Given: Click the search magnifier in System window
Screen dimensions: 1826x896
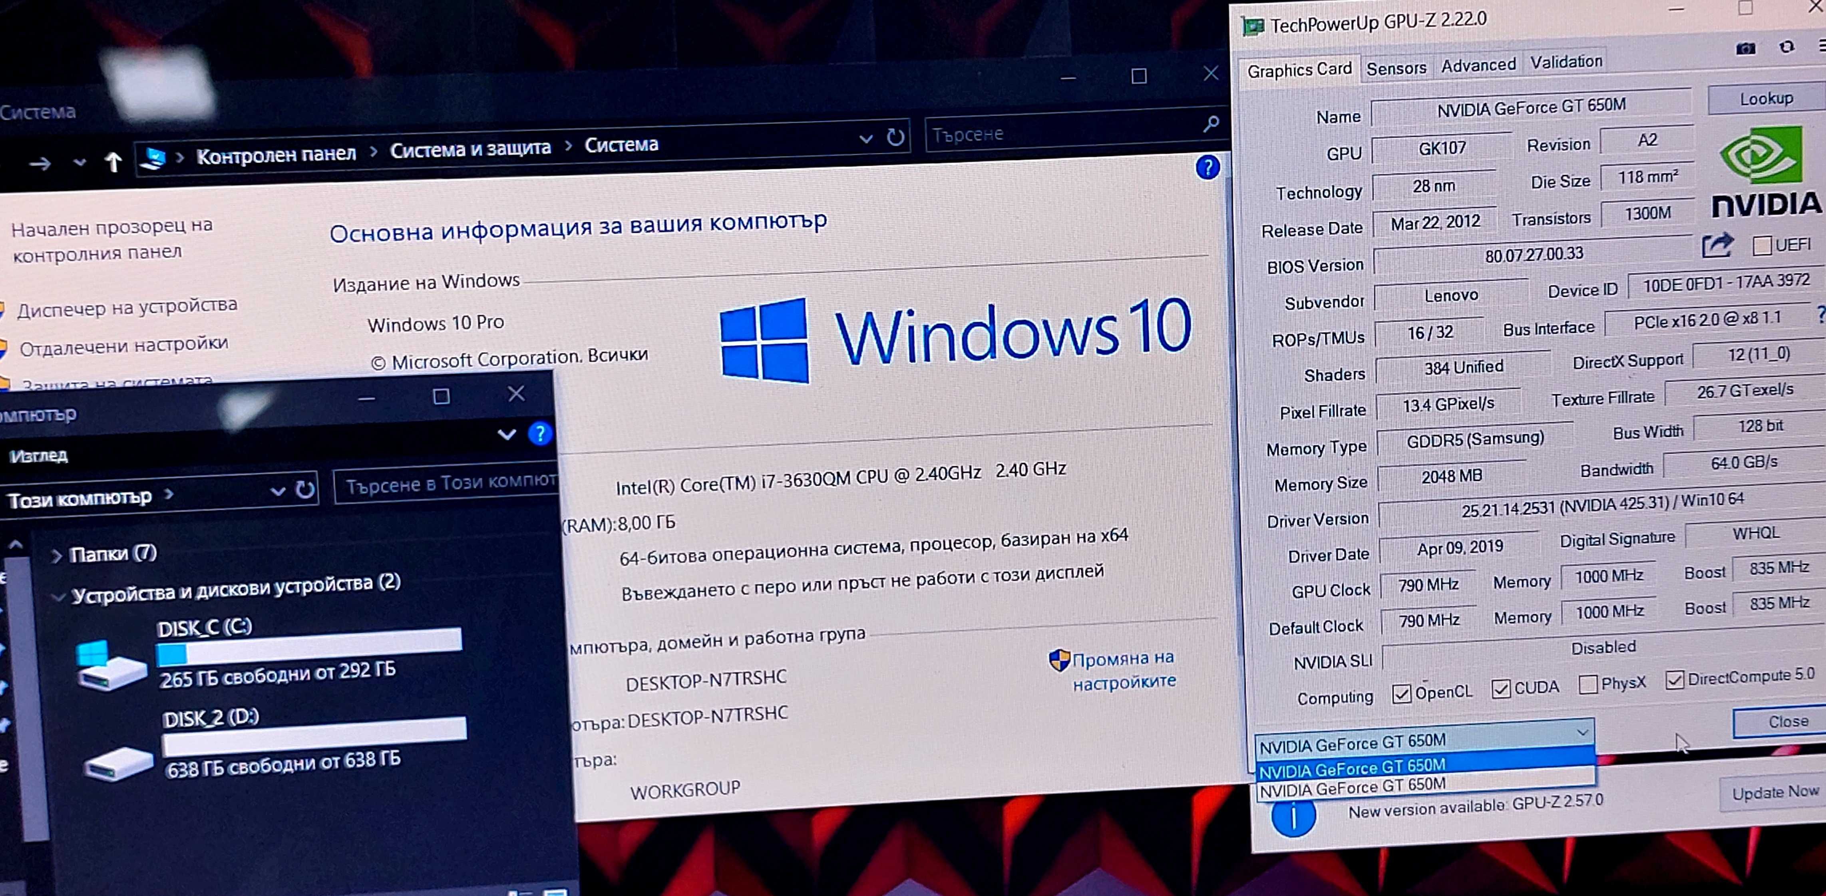Looking at the screenshot, I should coord(1211,124).
